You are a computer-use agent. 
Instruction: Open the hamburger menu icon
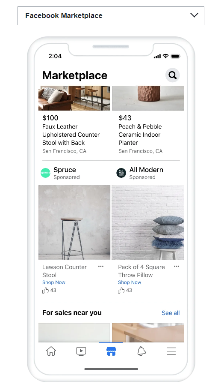(x=171, y=351)
